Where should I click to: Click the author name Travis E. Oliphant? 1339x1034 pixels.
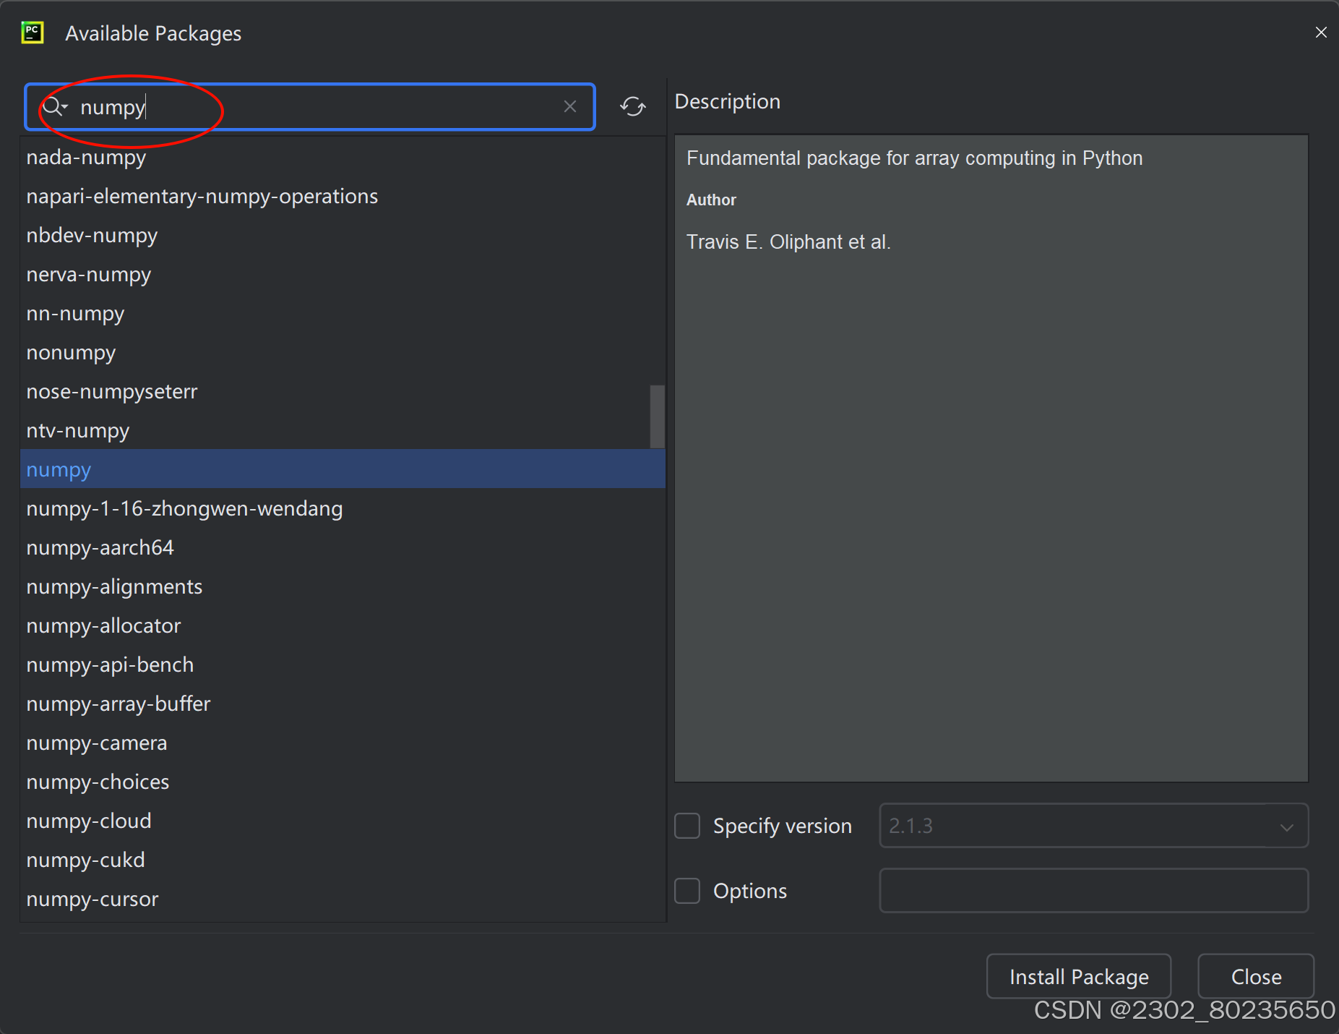point(788,242)
